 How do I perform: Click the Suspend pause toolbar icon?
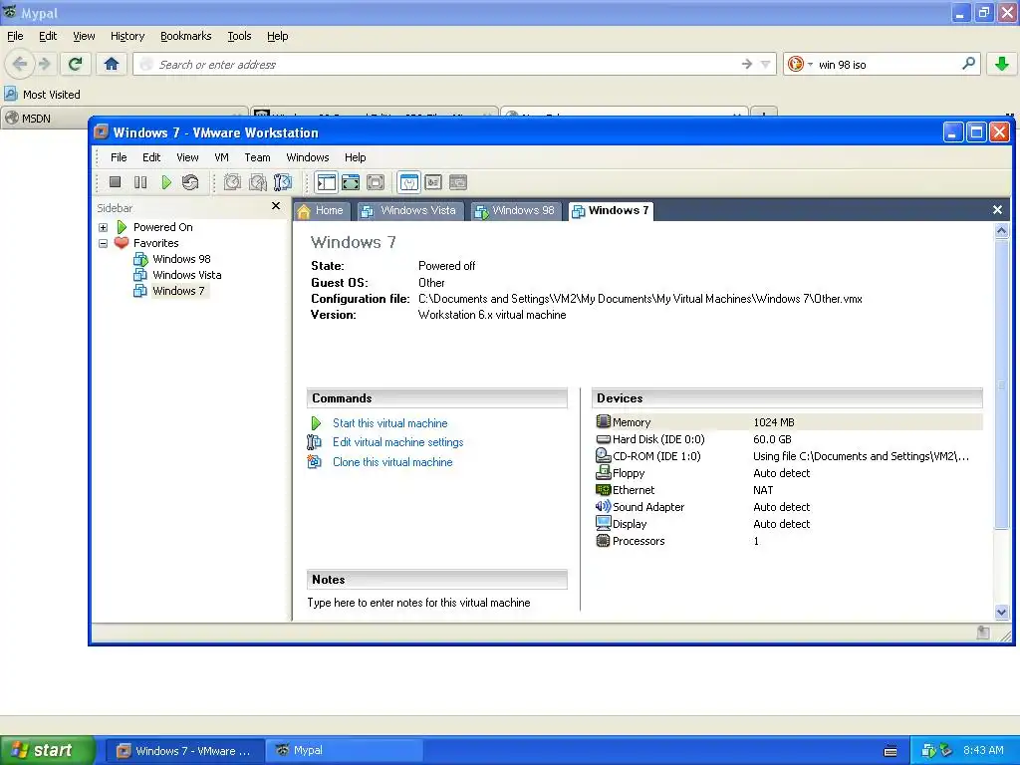(x=140, y=183)
